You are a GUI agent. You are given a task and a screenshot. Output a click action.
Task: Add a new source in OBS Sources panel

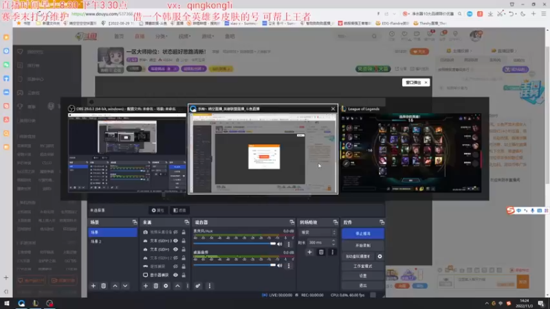pyautogui.click(x=146, y=286)
